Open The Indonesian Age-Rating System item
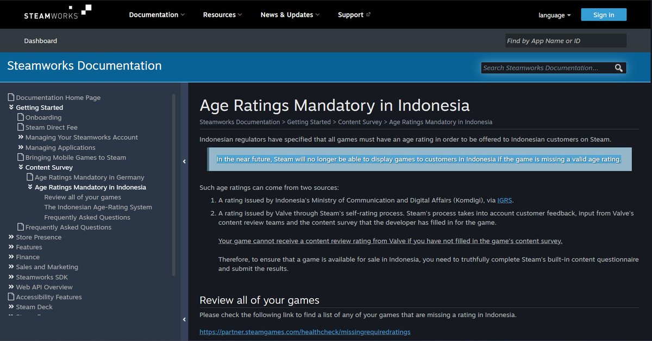This screenshot has height=341, width=652. click(98, 207)
